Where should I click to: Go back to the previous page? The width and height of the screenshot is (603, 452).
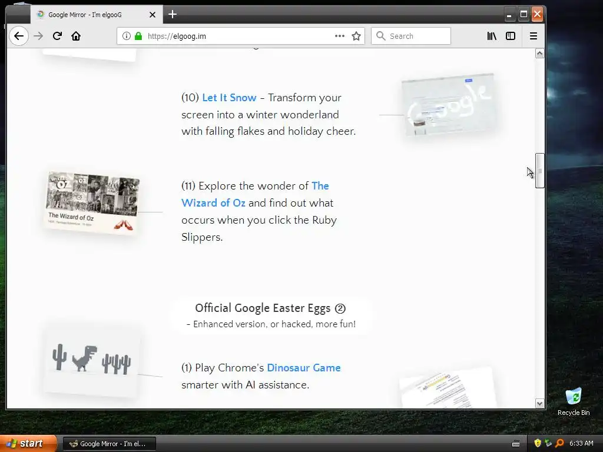[x=18, y=36]
